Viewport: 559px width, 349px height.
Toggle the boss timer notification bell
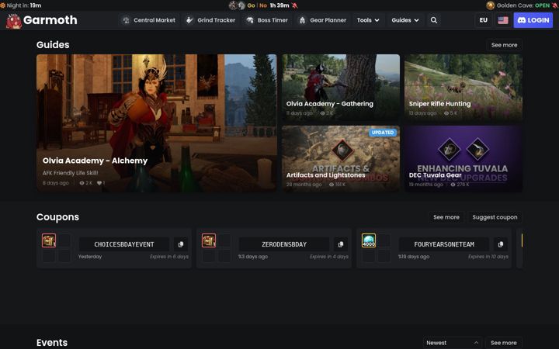point(295,5)
